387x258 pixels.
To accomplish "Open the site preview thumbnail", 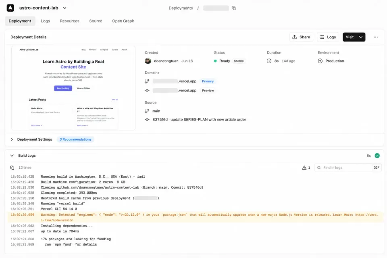I will tap(73, 88).
